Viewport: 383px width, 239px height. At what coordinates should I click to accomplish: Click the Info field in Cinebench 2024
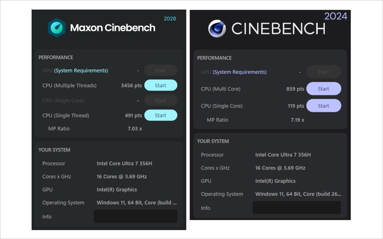pyautogui.click(x=297, y=207)
